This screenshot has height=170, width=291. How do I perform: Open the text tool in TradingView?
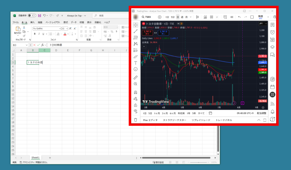coord(136,63)
